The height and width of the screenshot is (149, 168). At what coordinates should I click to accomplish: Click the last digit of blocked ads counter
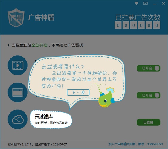coord(157,25)
